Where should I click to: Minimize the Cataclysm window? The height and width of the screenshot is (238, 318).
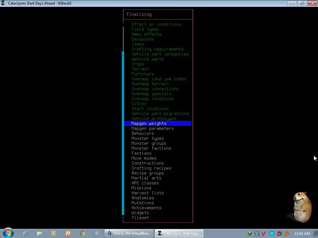coord(292,3)
